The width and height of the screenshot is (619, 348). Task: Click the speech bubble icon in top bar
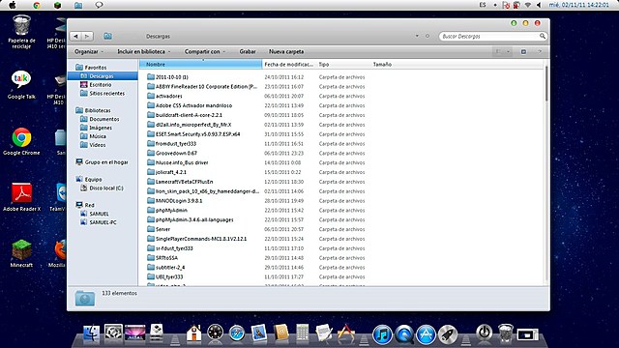tap(99, 5)
